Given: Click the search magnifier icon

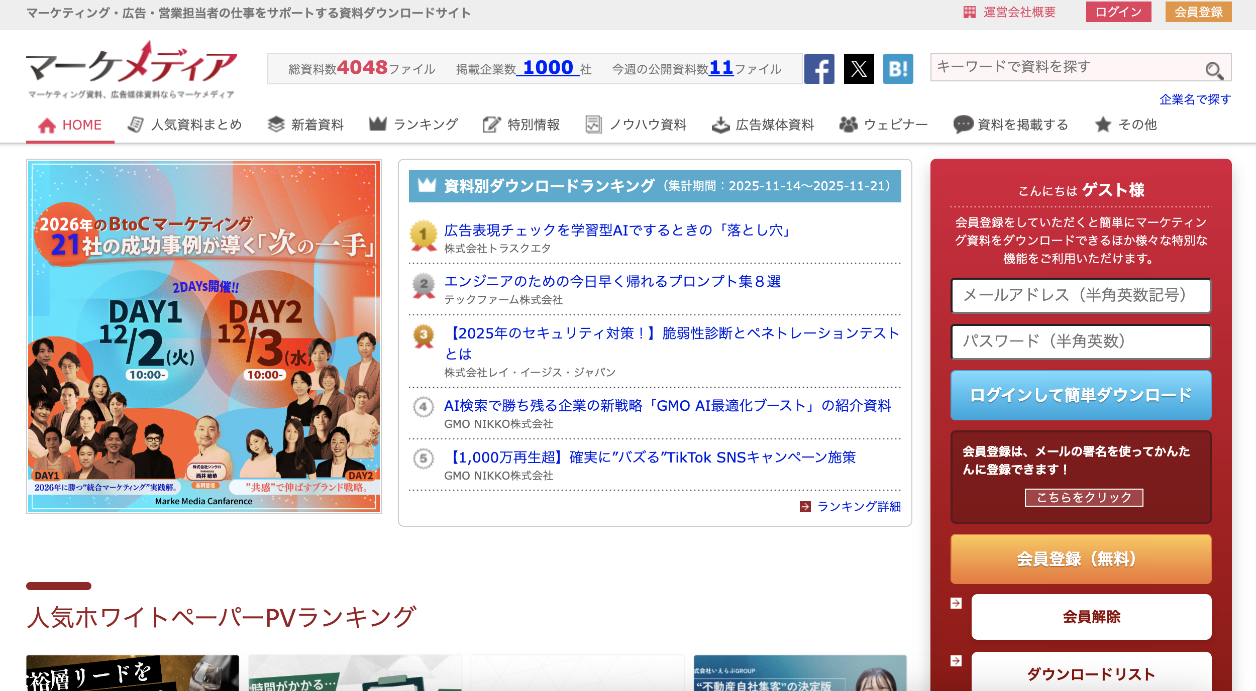Looking at the screenshot, I should [x=1213, y=70].
